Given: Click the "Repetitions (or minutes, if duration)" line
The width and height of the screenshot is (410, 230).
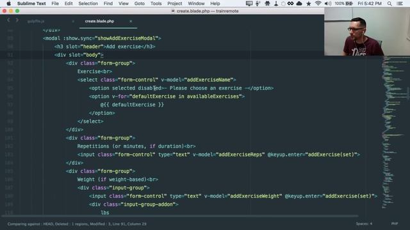Looking at the screenshot, I should (x=136, y=146).
